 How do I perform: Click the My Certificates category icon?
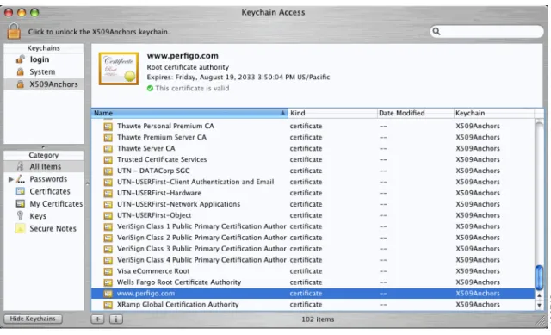point(21,203)
